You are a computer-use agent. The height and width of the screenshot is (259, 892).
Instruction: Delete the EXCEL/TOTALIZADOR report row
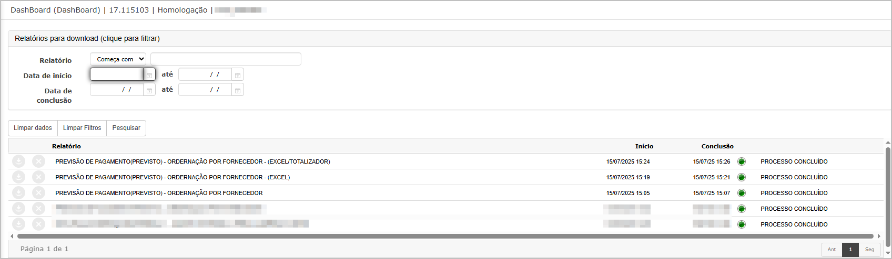click(38, 161)
